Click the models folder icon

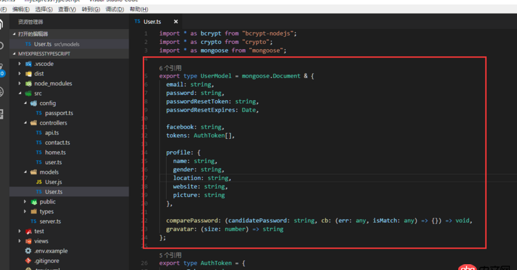34,172
